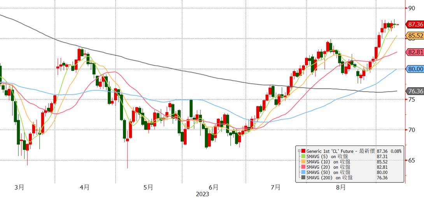424x198 pixels.
Task: Click the 5月 date axis label
Action: point(148,187)
